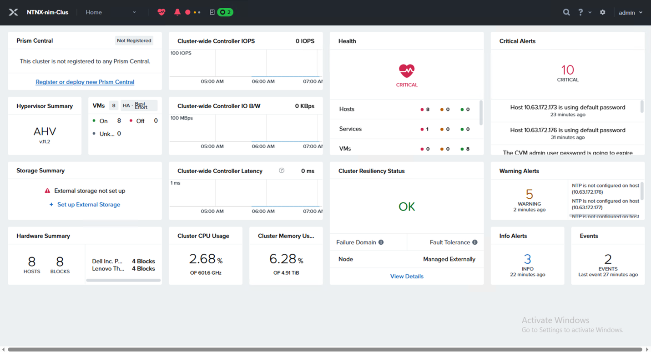Image resolution: width=651 pixels, height=352 pixels.
Task: Open the 10 Critical alerts count
Action: coord(568,70)
